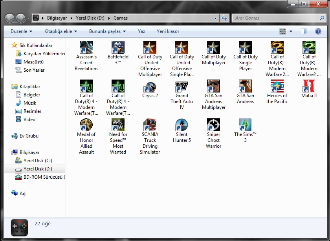Click the Help question mark icon
330x241 pixels.
click(318, 31)
